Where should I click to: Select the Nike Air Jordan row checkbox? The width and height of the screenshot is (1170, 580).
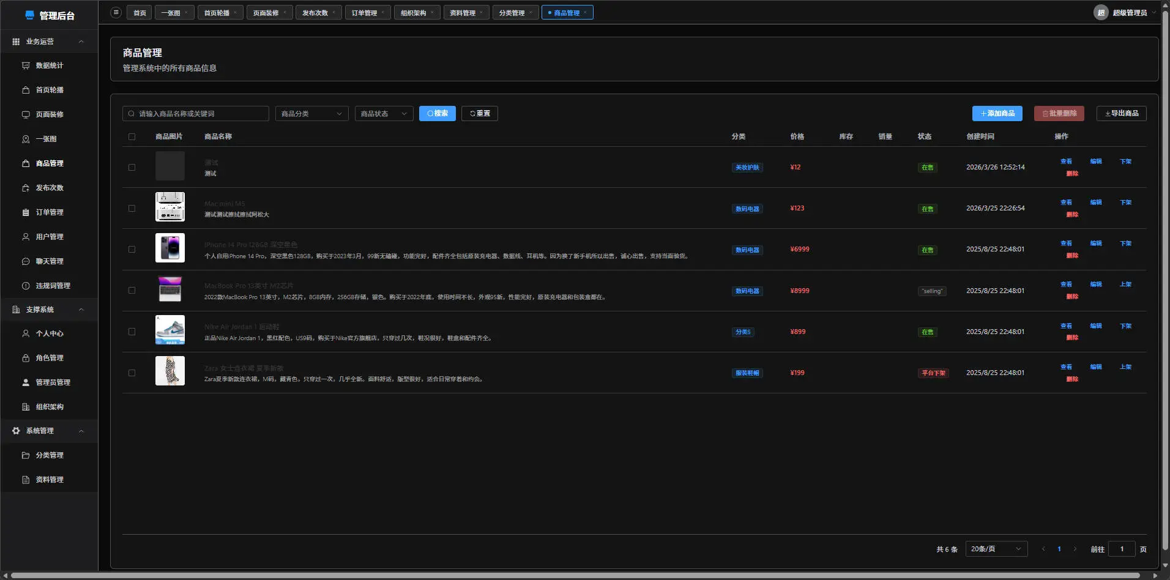(132, 332)
